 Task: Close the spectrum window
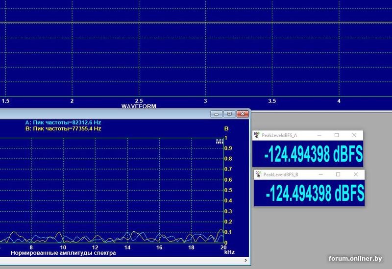243,114
